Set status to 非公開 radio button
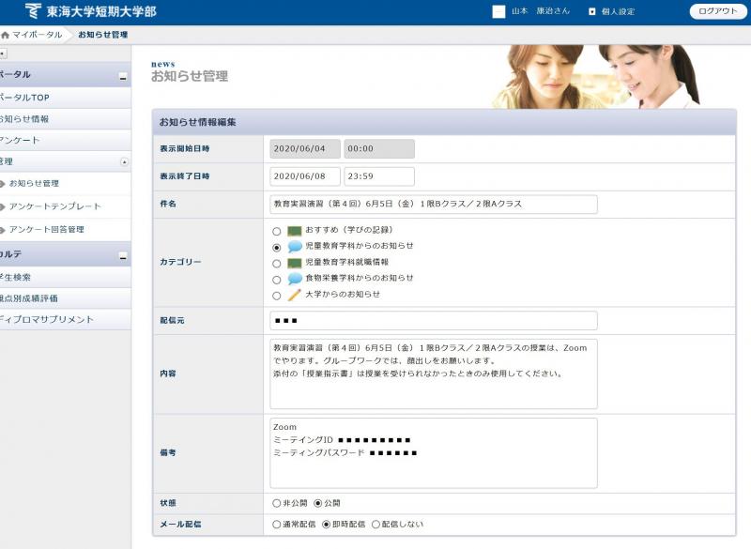Screen dimensions: 751x549 pos(276,503)
